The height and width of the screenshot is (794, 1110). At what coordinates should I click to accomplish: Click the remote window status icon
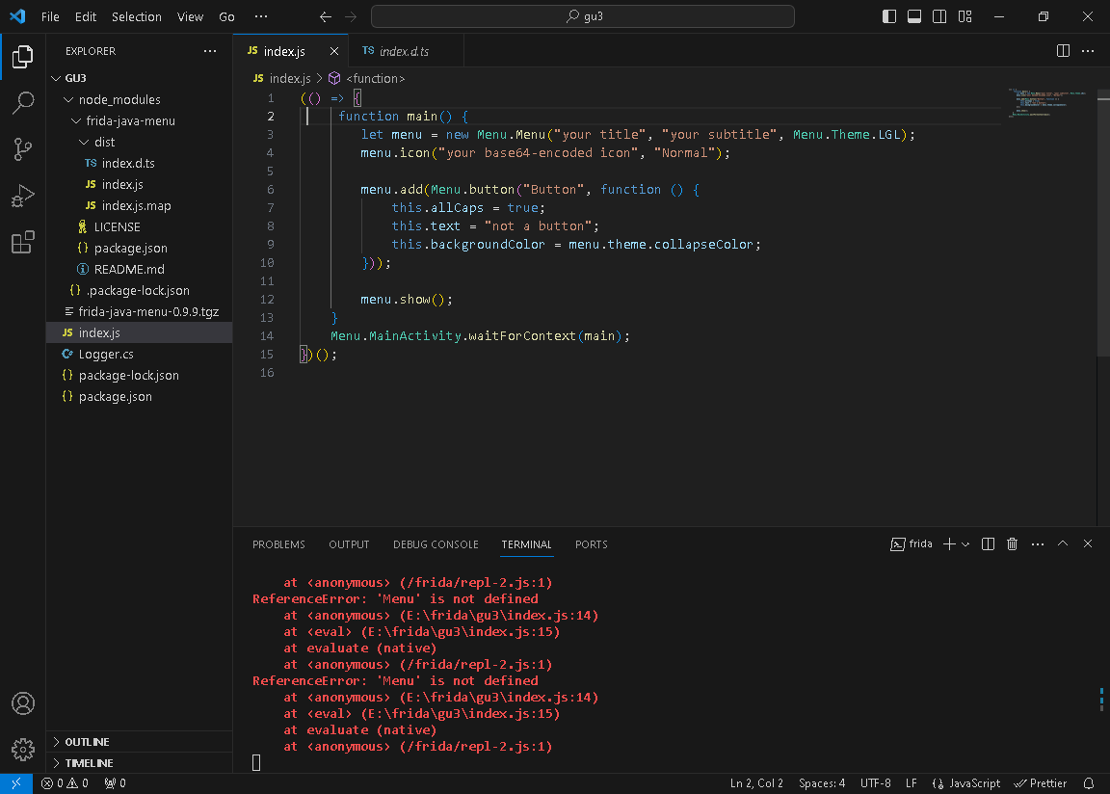click(x=16, y=783)
